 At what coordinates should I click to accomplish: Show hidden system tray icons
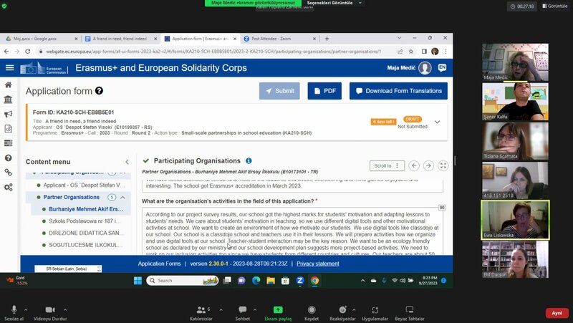[x=362, y=281]
